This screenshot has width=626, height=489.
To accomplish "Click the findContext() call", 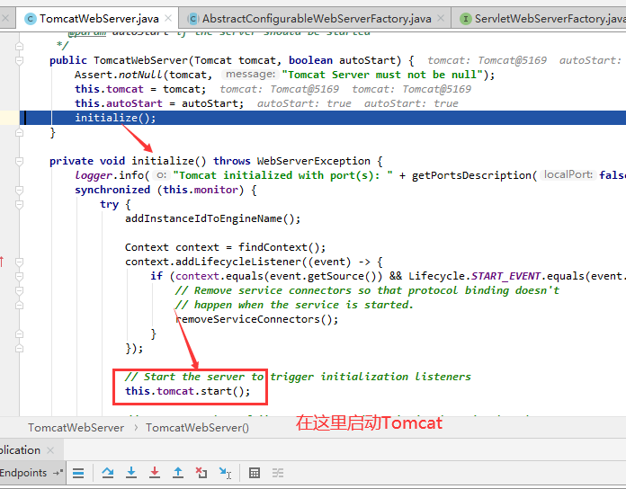I will coord(282,247).
